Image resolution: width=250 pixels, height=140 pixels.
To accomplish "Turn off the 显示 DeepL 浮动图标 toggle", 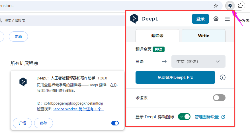I will point(184,117).
